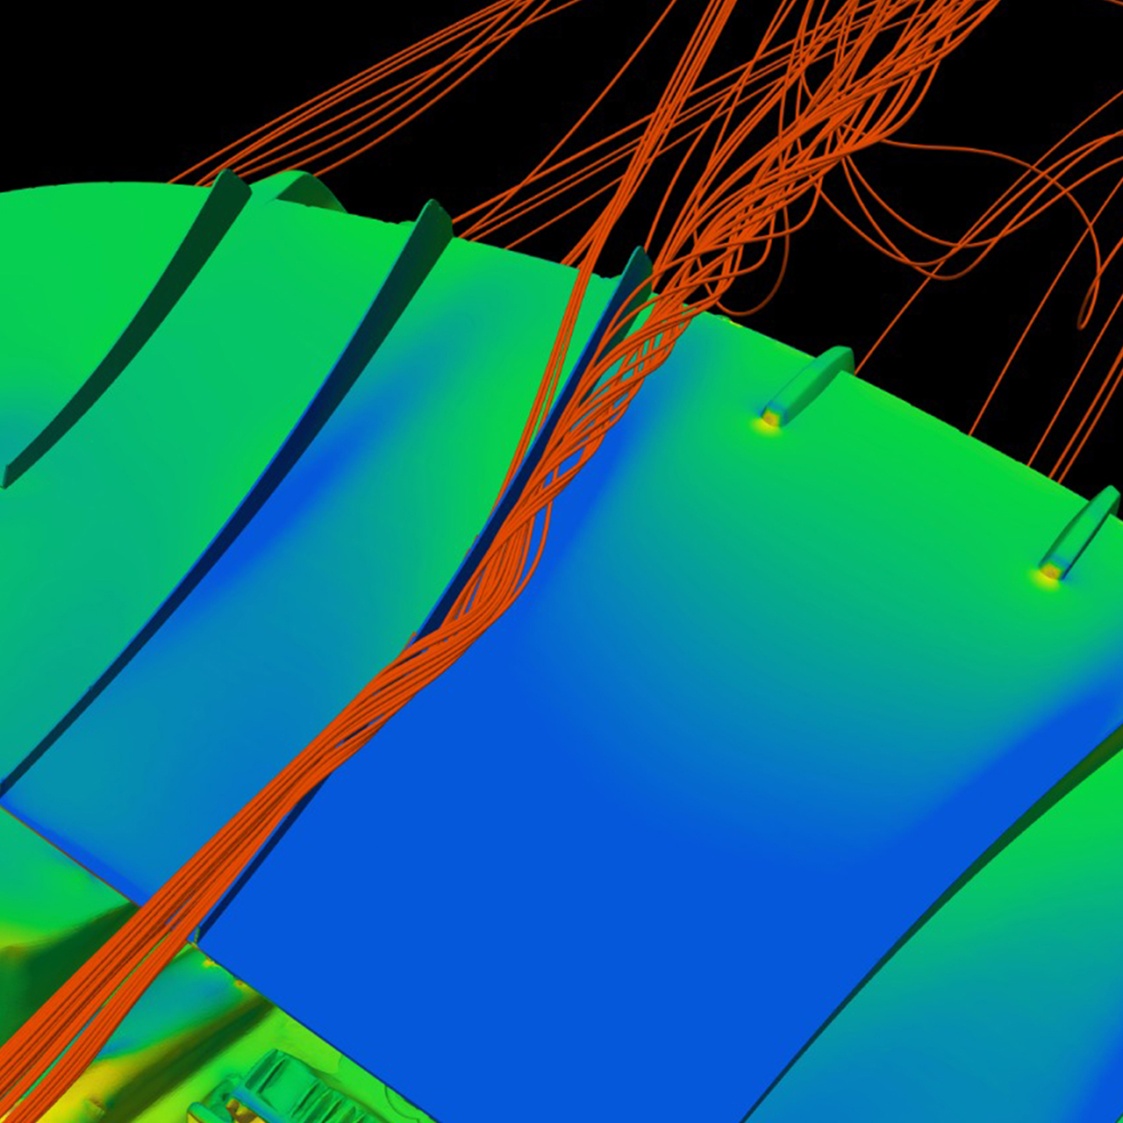Click the middle wing fence's top tip
Viewport: 1123px width, 1123px height.
tap(433, 213)
